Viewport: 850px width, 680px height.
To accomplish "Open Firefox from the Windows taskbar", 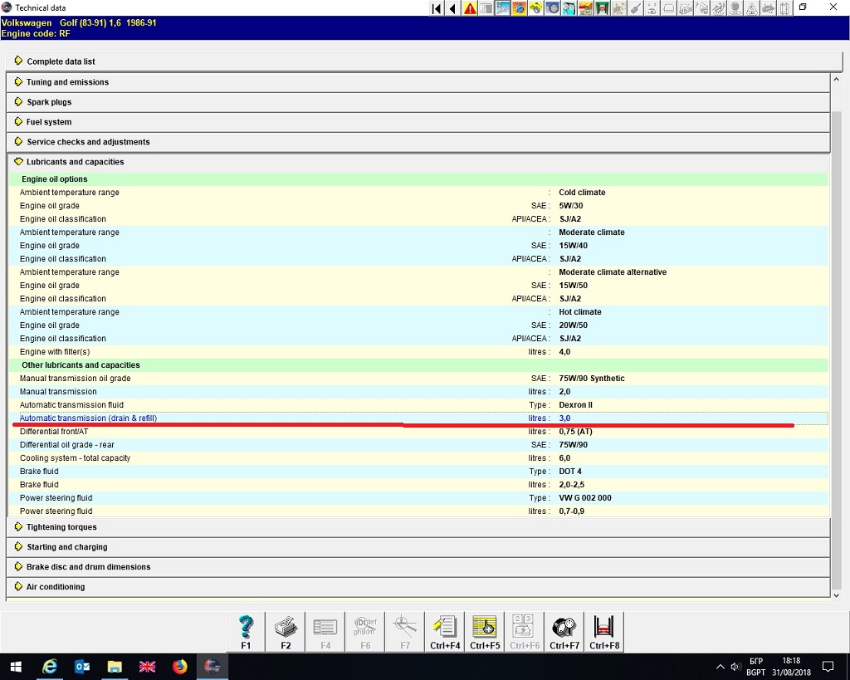I will [x=180, y=667].
